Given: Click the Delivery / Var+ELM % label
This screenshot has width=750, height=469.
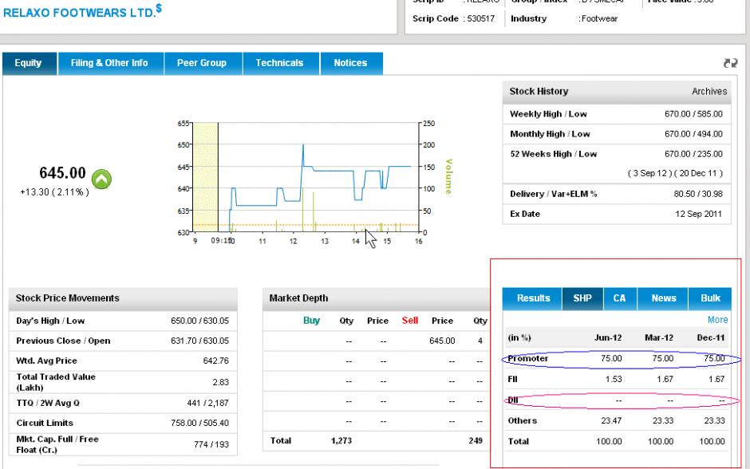Looking at the screenshot, I should (554, 194).
